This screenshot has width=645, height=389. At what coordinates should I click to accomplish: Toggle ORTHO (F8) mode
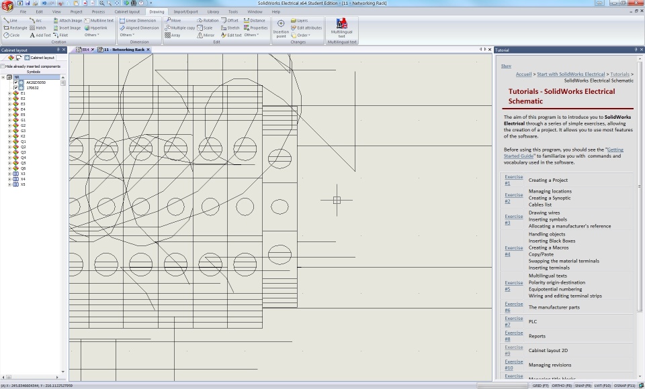click(x=562, y=386)
